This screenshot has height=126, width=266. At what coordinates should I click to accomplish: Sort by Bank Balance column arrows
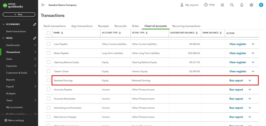[221, 33]
